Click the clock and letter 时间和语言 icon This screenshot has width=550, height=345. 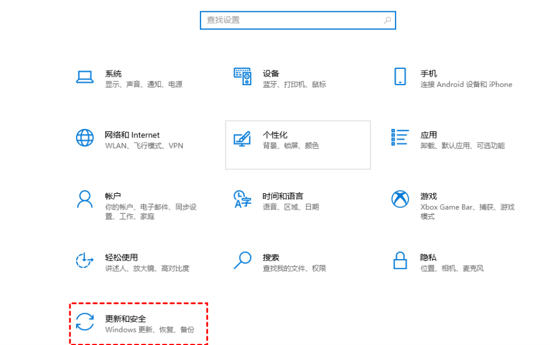243,199
